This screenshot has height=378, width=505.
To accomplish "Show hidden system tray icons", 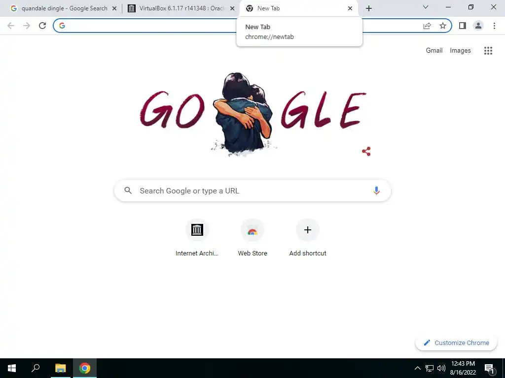I will coord(417,368).
